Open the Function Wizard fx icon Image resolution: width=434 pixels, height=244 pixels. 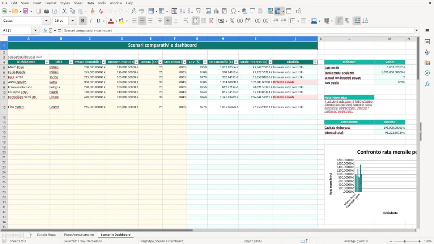(x=45, y=30)
